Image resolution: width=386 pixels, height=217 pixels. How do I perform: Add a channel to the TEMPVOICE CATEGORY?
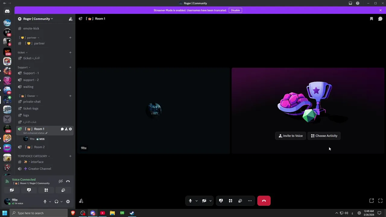point(70,156)
